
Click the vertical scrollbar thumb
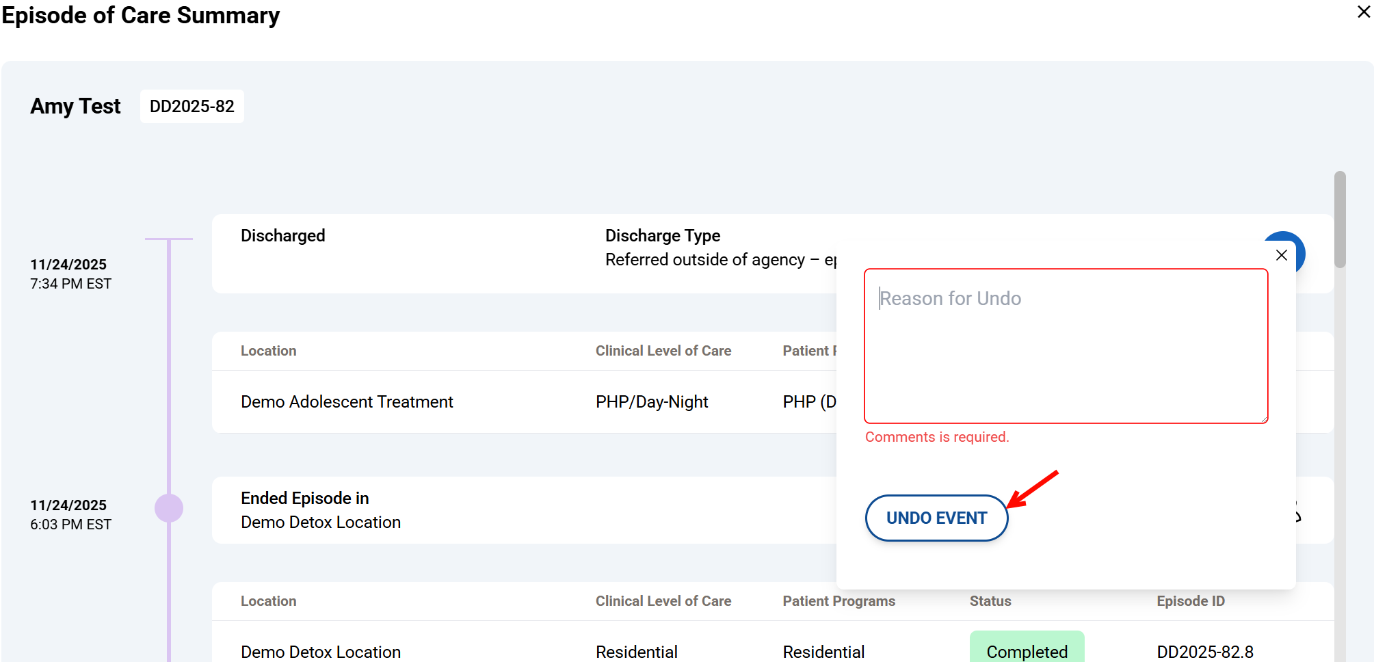(x=1340, y=219)
